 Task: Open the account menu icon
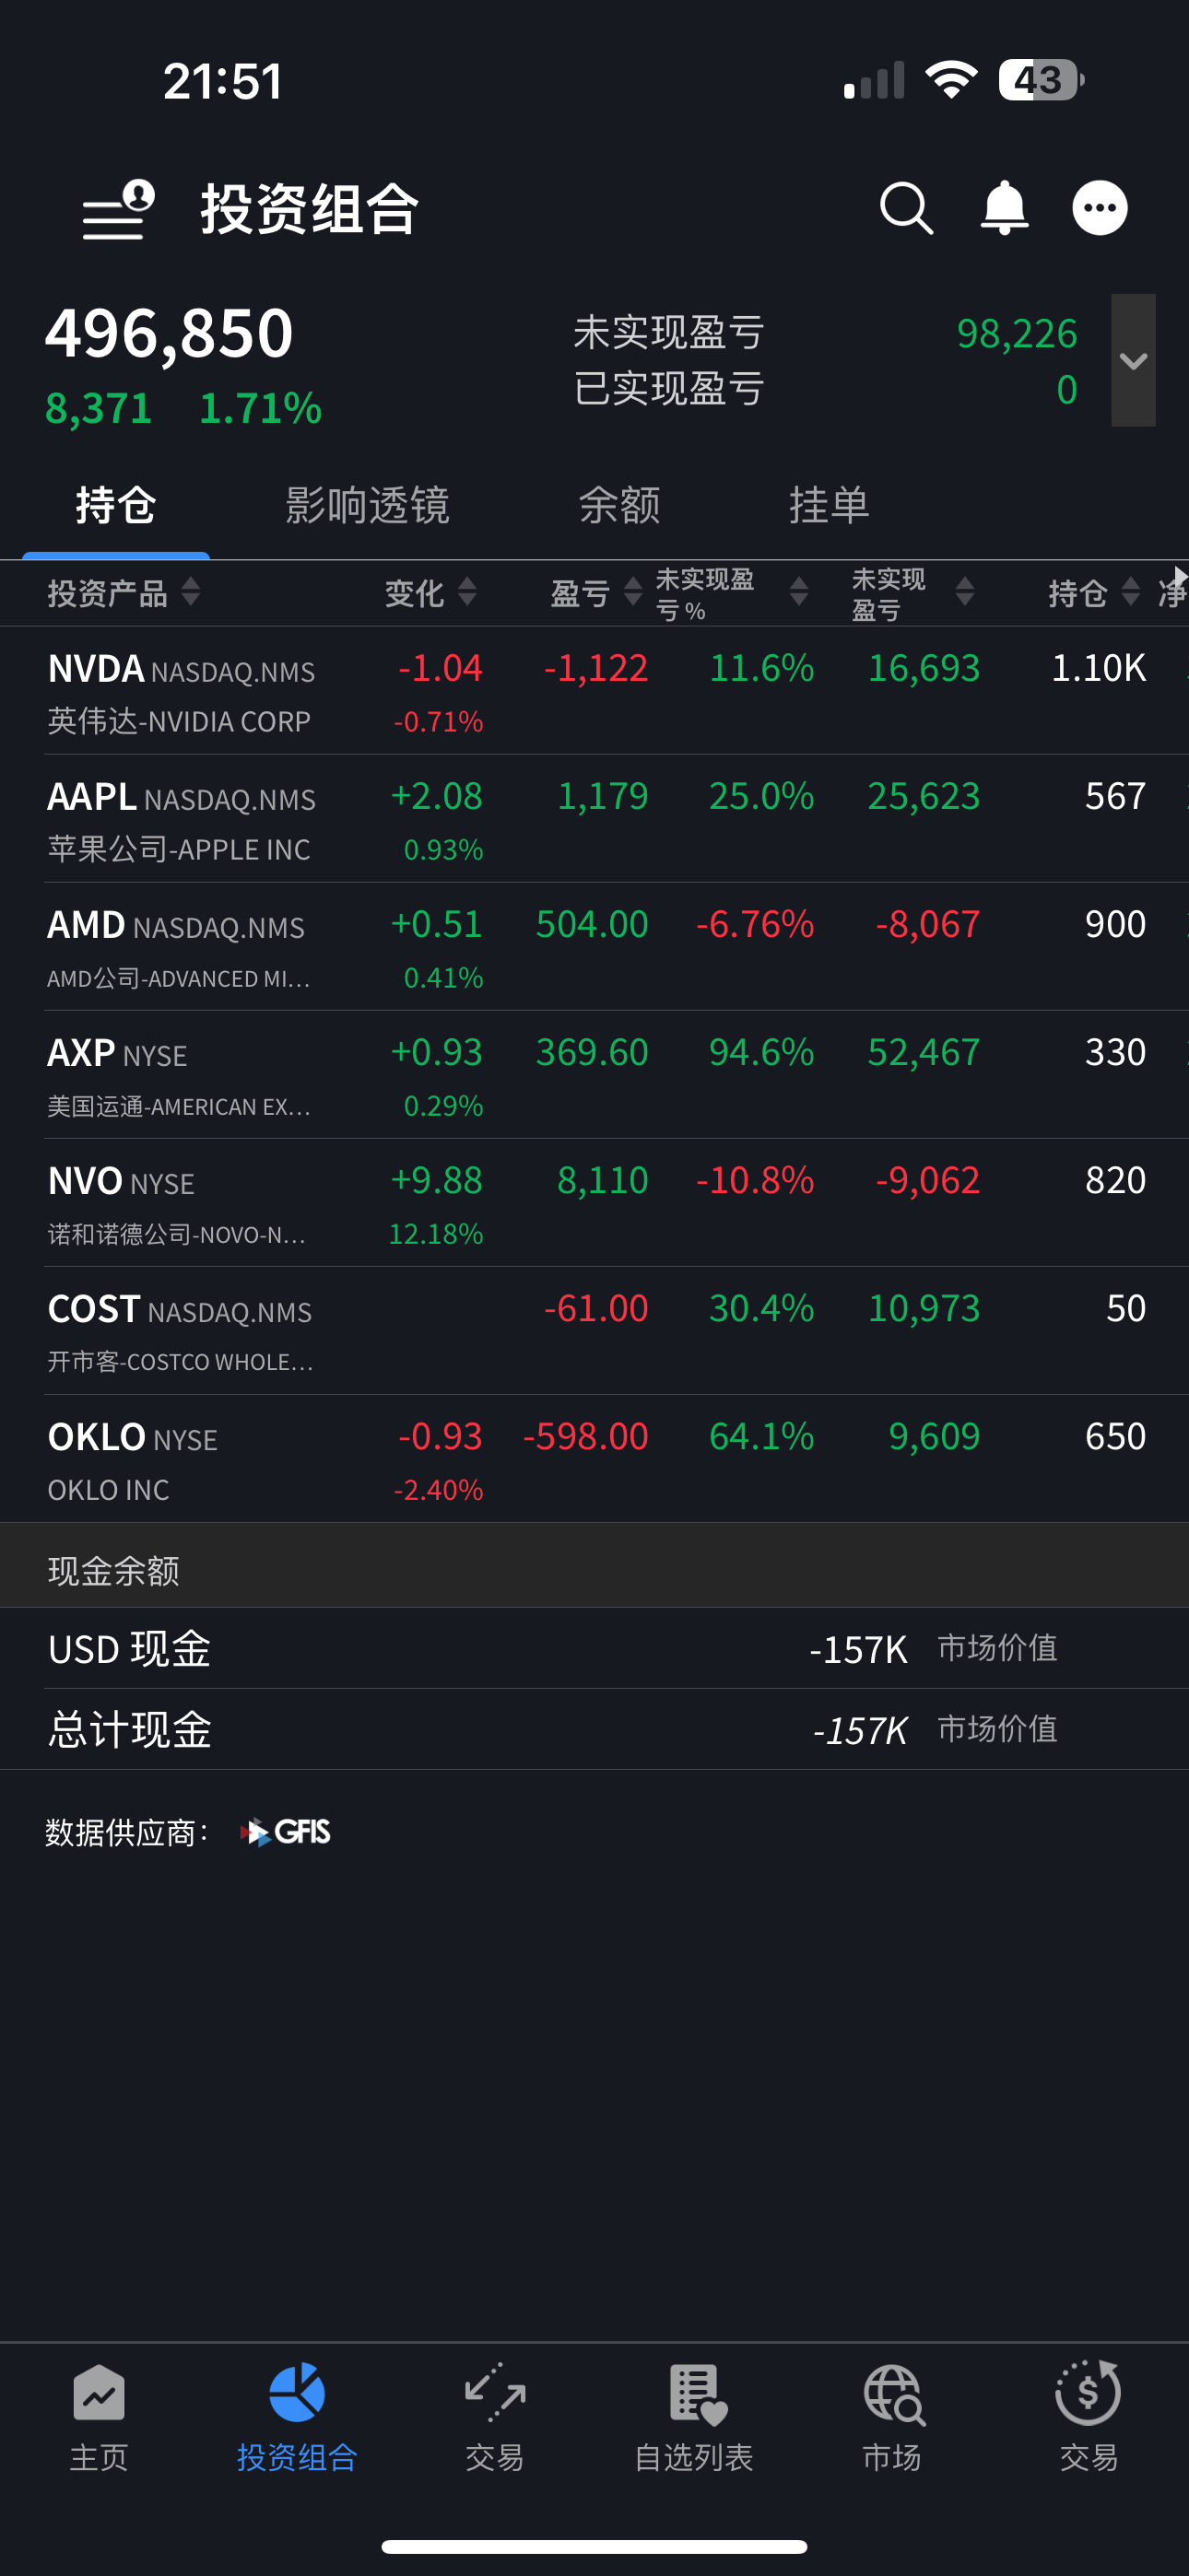click(118, 210)
